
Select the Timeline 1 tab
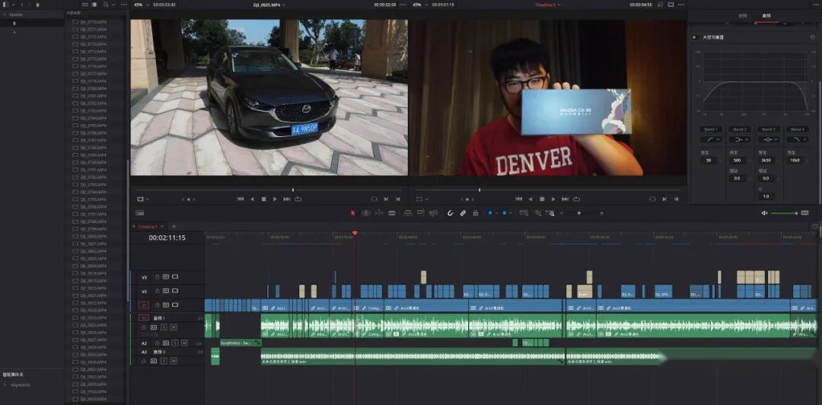tap(147, 227)
